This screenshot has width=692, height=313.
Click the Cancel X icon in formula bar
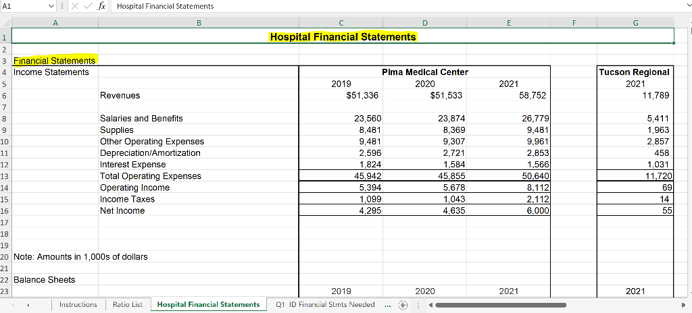point(75,6)
